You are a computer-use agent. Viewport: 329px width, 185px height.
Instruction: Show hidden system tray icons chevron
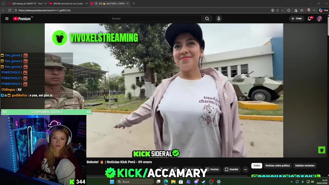tap(291, 182)
